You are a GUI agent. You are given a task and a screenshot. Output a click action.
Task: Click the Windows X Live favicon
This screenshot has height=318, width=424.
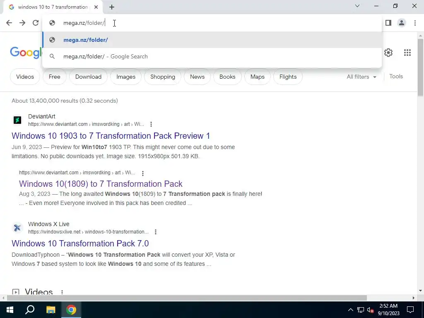17,228
